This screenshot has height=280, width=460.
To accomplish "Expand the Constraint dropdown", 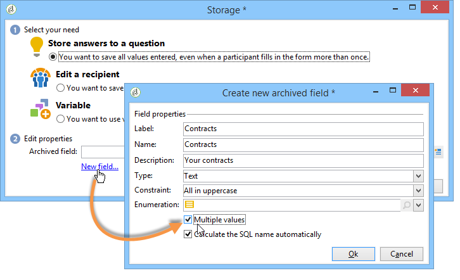I will tap(418, 190).
